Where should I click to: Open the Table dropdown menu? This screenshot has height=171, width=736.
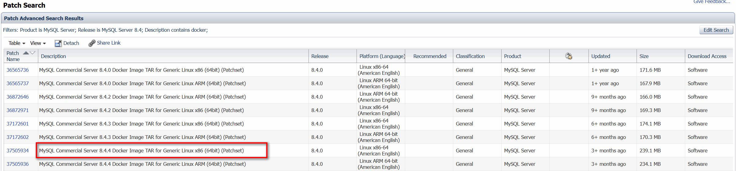pos(17,43)
